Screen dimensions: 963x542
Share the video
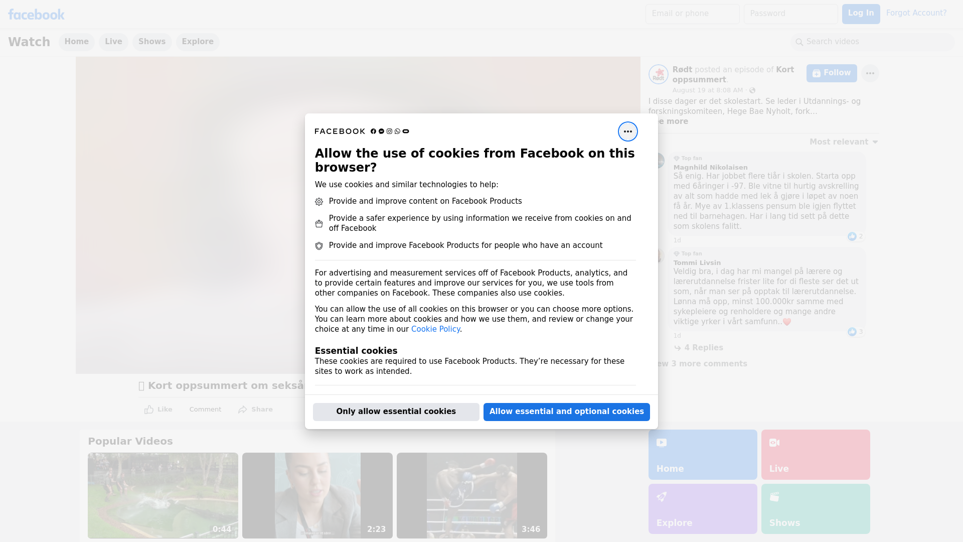pos(255,410)
